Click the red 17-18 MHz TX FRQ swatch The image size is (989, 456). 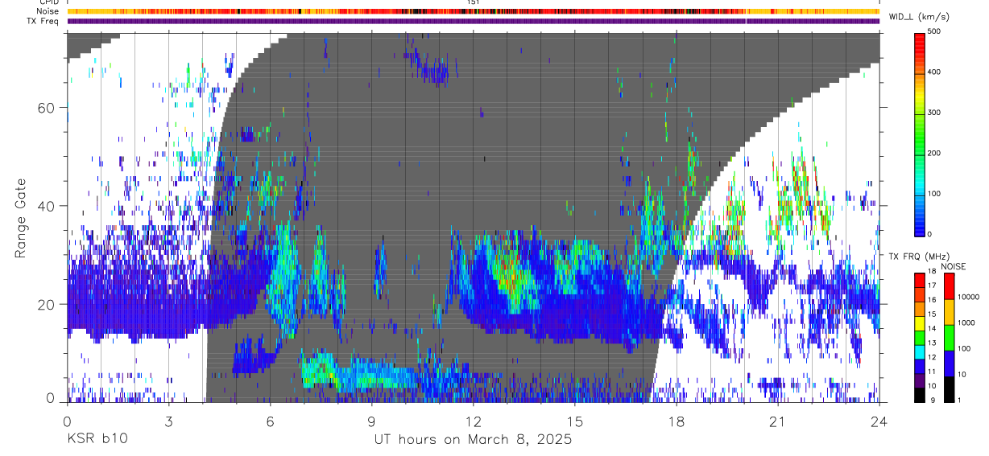coord(920,280)
